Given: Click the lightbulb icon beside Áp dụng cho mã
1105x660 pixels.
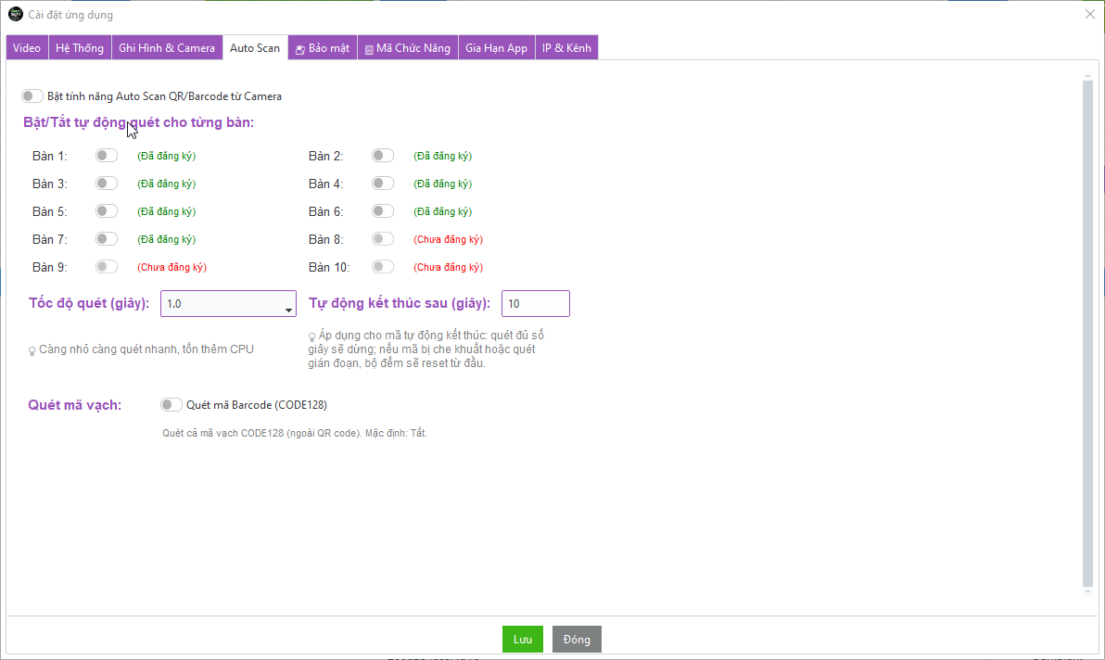Looking at the screenshot, I should tap(312, 336).
